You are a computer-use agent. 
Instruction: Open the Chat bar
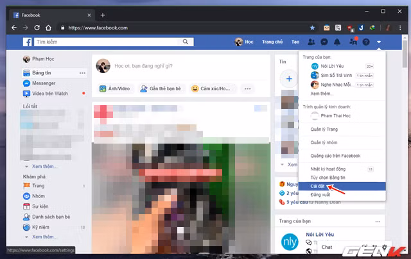point(327,247)
